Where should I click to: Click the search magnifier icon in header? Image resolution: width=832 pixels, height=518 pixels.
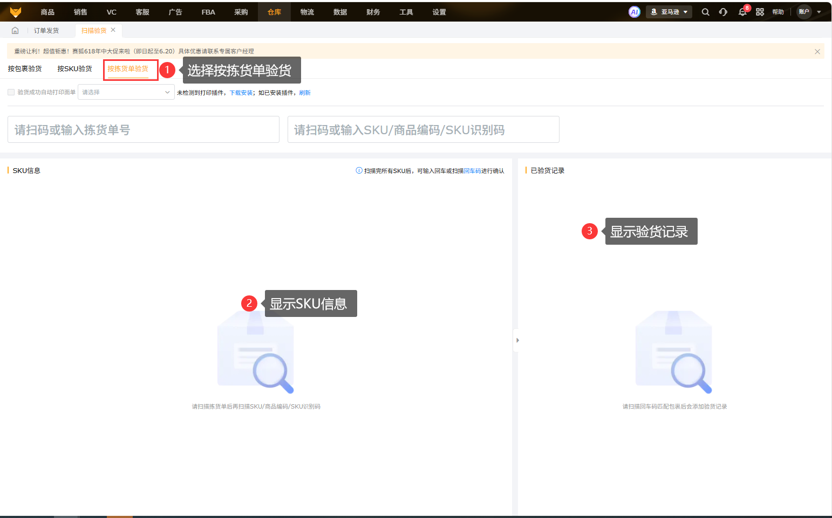pos(705,12)
